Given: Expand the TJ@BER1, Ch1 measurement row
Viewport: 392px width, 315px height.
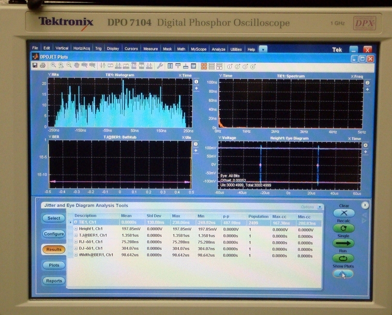Looking at the screenshot, I should coord(76,235).
